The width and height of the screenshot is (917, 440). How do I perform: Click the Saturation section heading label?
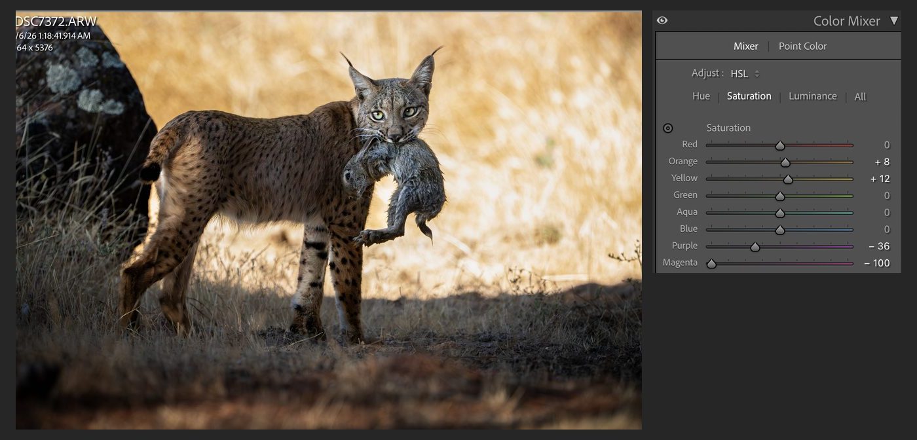pyautogui.click(x=728, y=128)
